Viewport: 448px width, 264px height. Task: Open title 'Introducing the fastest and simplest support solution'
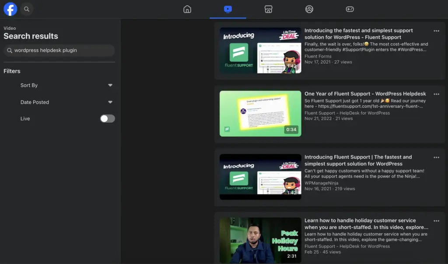point(359,34)
